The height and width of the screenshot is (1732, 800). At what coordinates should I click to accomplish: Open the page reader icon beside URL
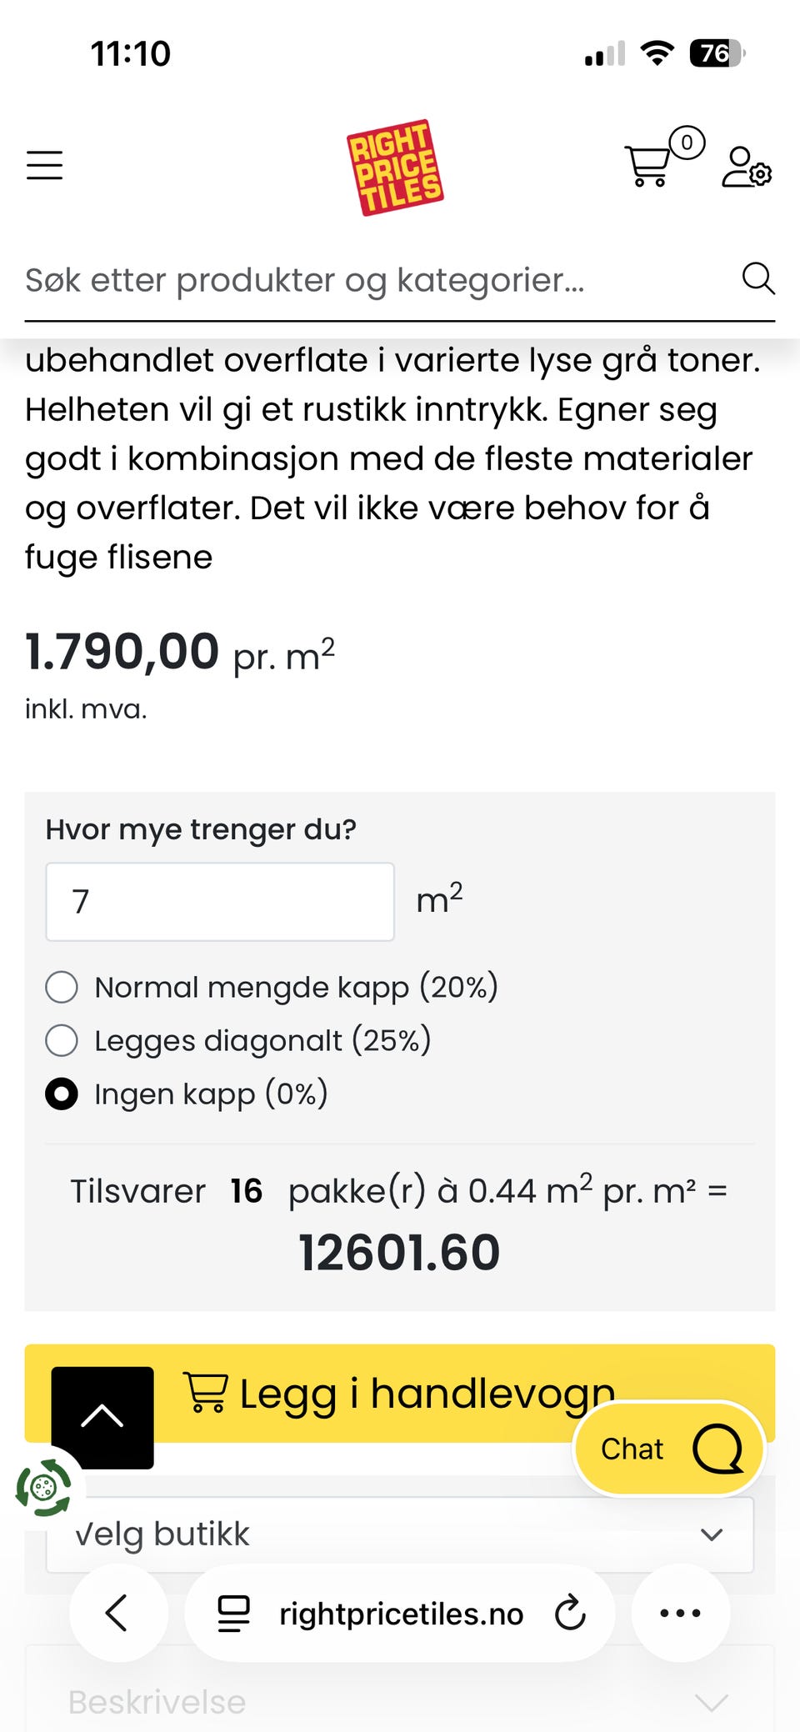pyautogui.click(x=233, y=1613)
